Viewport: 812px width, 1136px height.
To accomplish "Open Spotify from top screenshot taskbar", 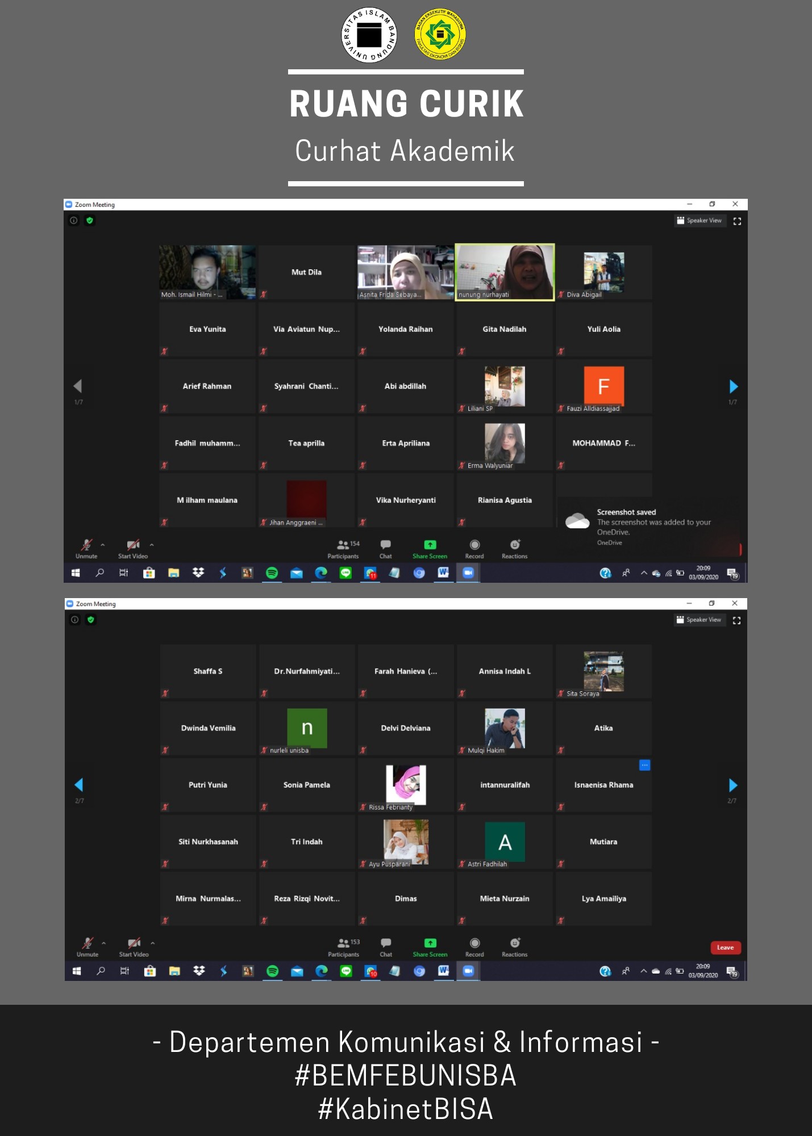I will (x=272, y=573).
